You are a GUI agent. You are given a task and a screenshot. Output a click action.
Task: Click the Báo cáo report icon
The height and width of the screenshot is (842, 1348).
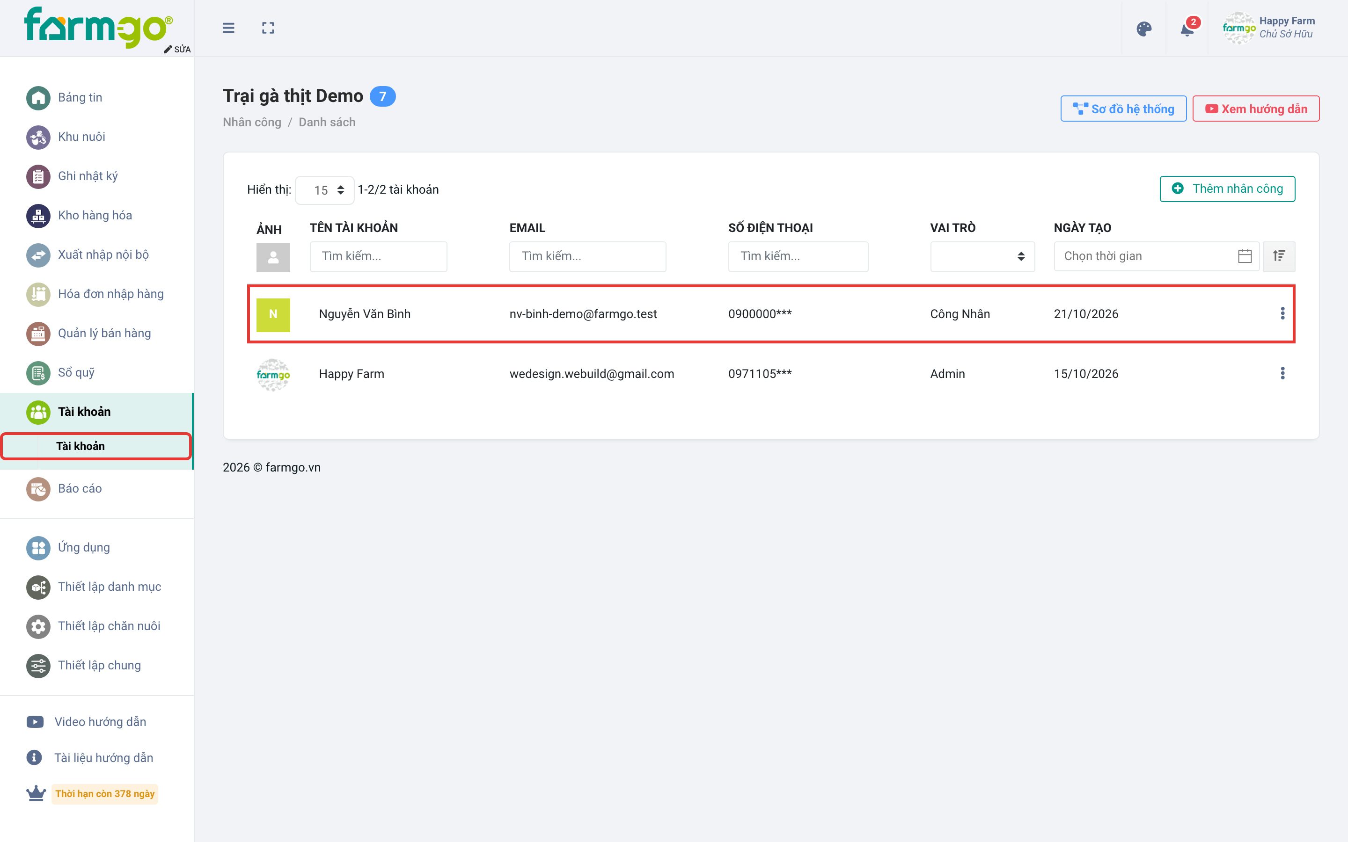tap(38, 489)
